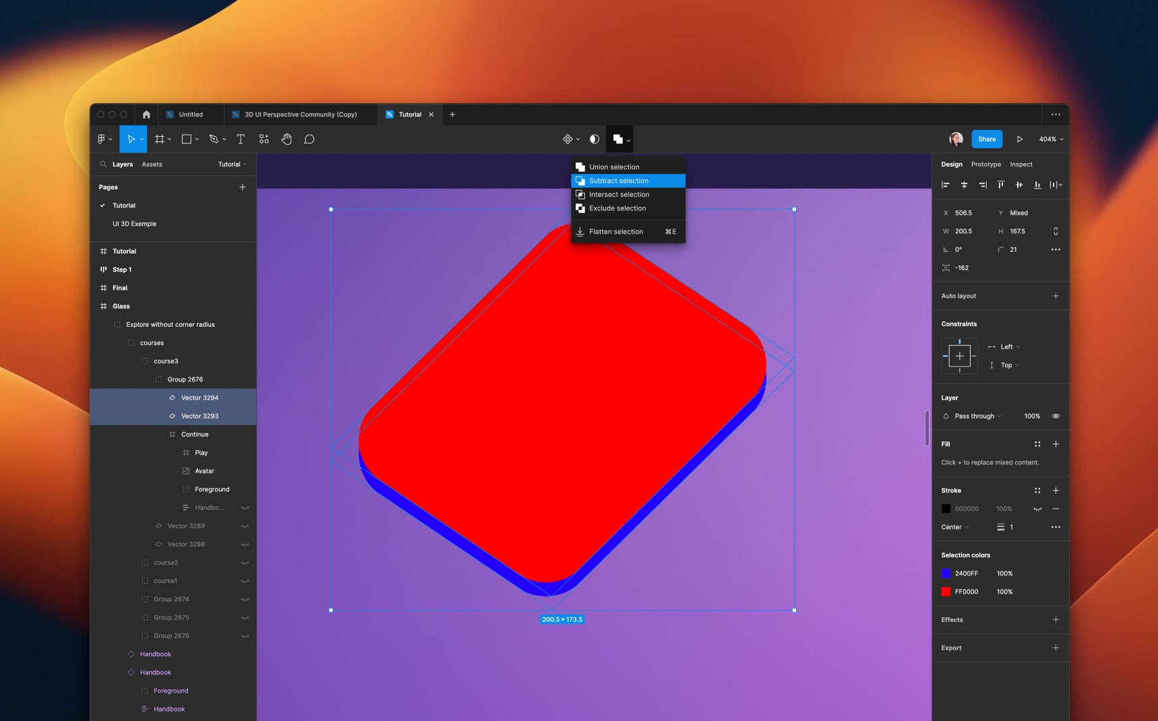Choose Exclude selection from the boolean menu
Viewport: 1158px width, 721px height.
(617, 208)
